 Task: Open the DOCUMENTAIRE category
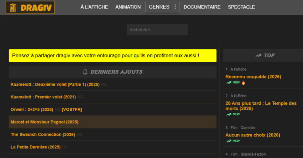point(202,7)
